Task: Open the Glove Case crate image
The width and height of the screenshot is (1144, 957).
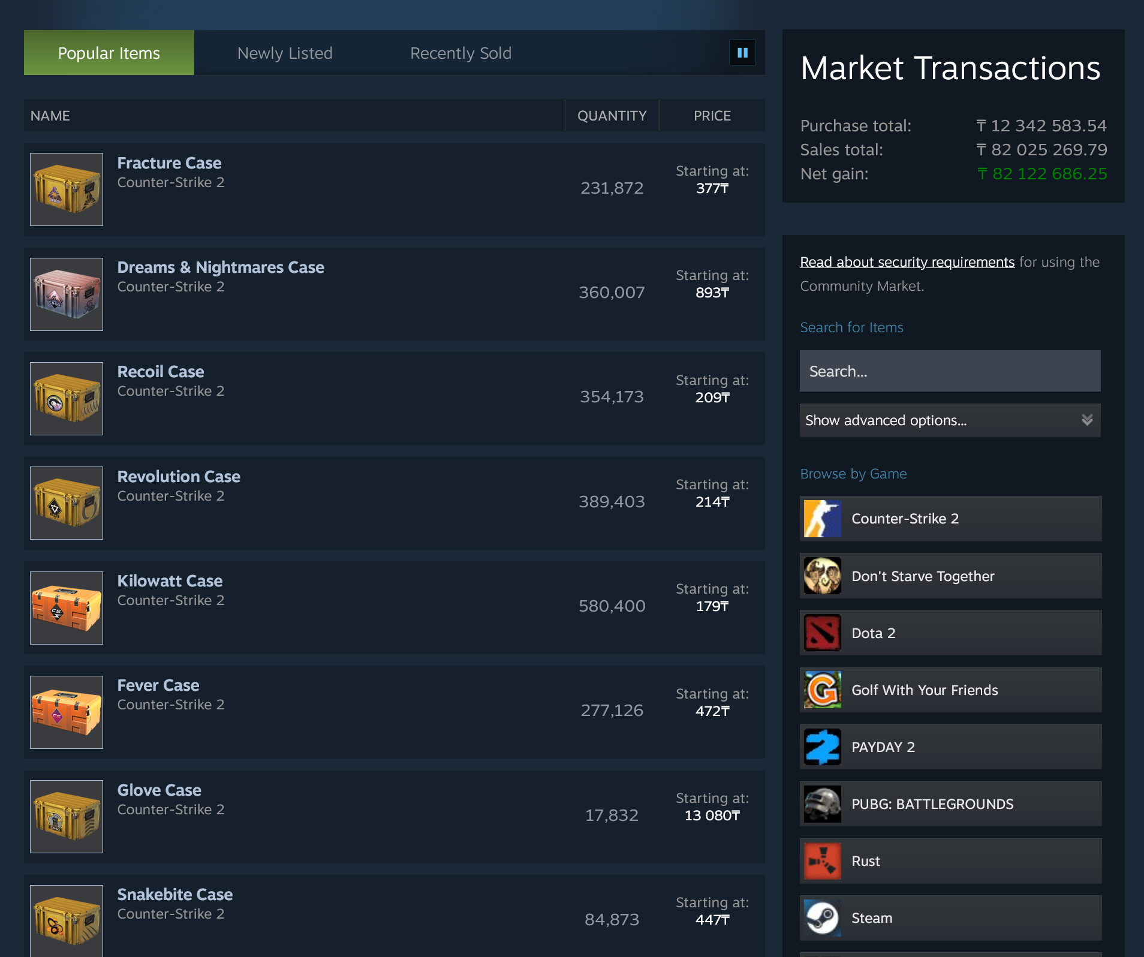Action: click(67, 817)
